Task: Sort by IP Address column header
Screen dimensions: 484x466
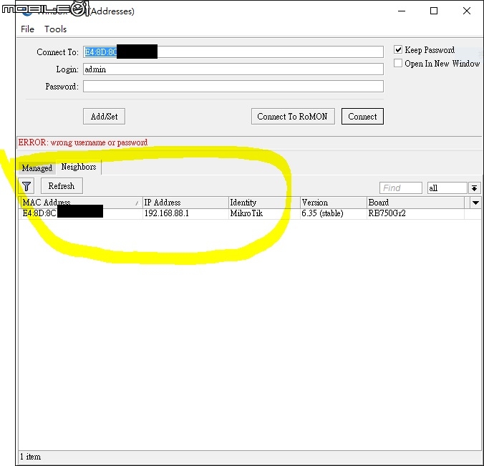Action: (185, 203)
